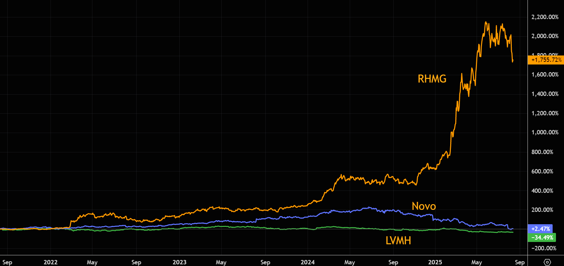Click 2025 on the time axis

[435, 262]
